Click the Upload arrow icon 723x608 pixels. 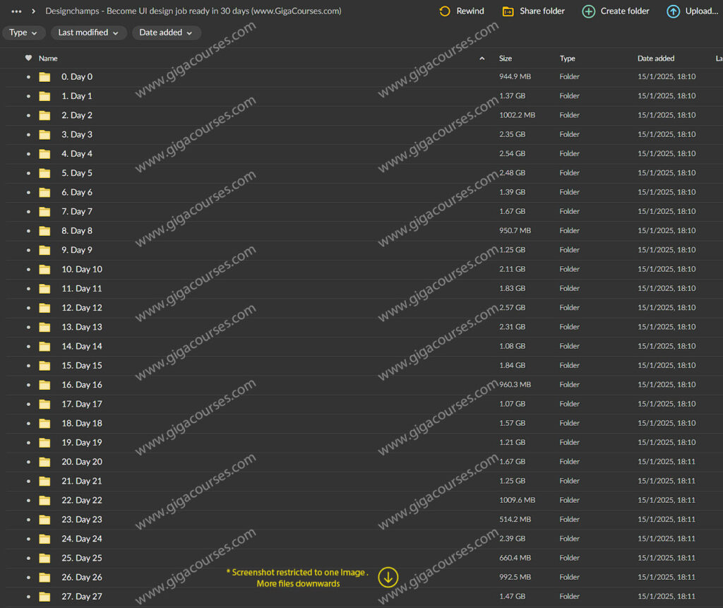[x=673, y=11]
